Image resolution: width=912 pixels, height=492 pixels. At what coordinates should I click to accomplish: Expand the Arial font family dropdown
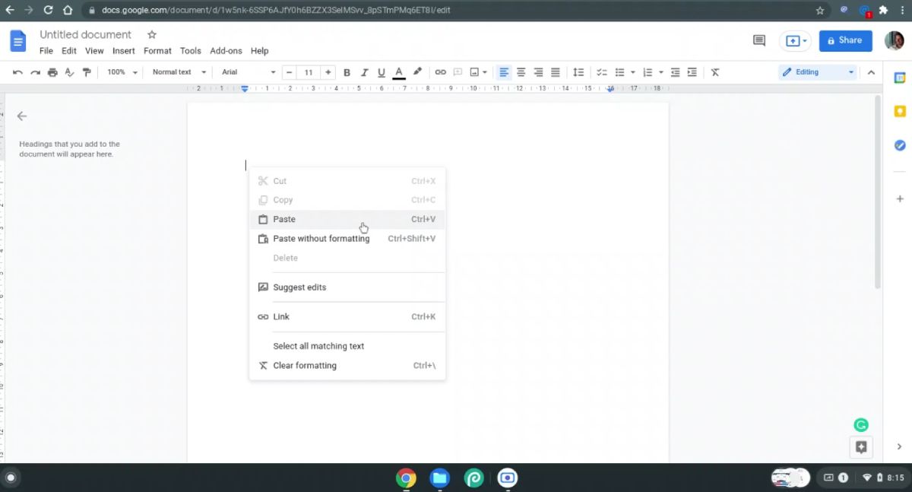pyautogui.click(x=243, y=71)
